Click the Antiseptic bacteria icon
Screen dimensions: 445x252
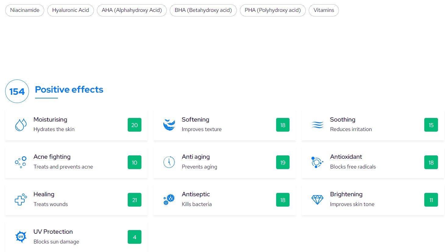coord(169,200)
